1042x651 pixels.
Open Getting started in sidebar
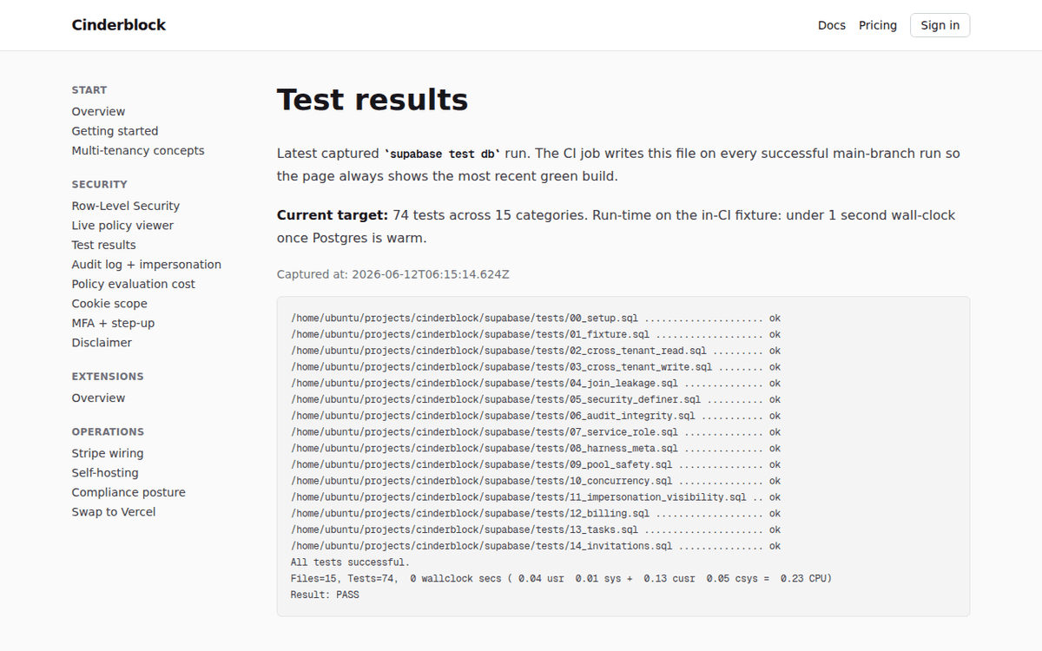pos(115,131)
